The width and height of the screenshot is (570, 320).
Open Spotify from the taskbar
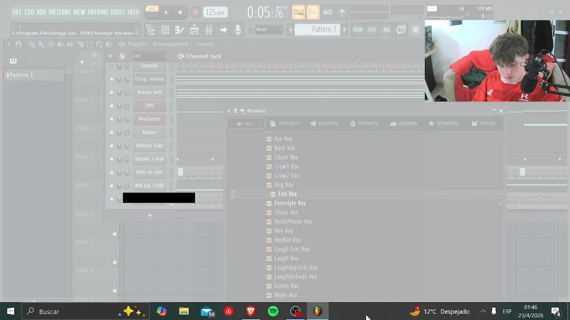(x=273, y=312)
